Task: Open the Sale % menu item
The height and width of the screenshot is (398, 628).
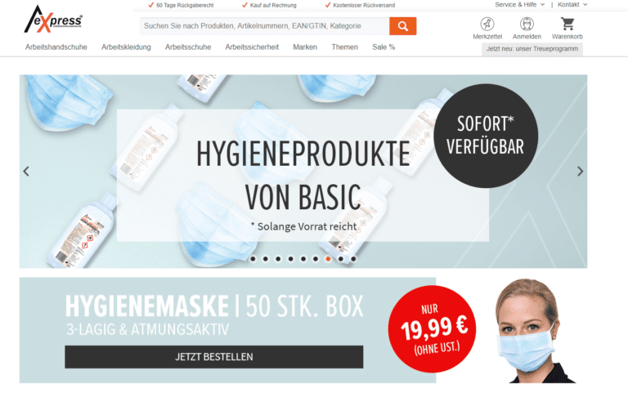Action: click(384, 47)
